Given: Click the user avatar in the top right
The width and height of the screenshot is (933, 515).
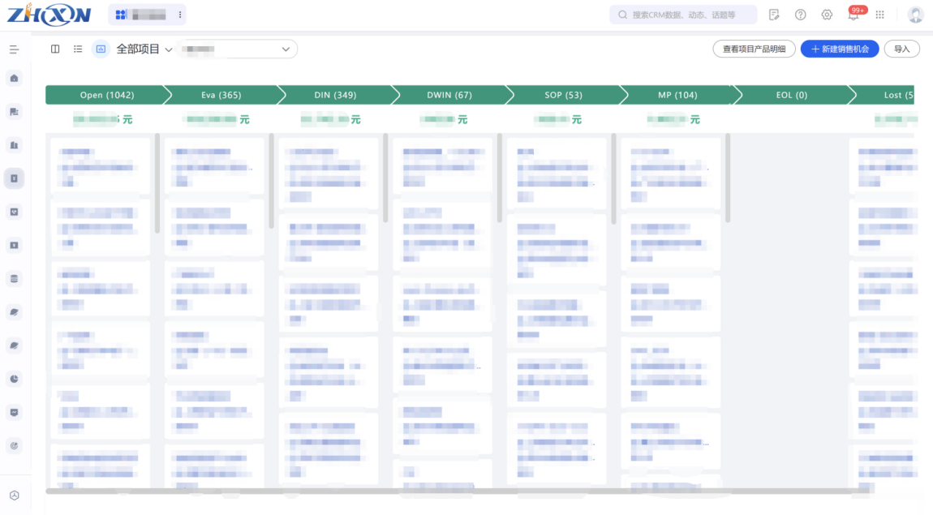Looking at the screenshot, I should pos(916,15).
